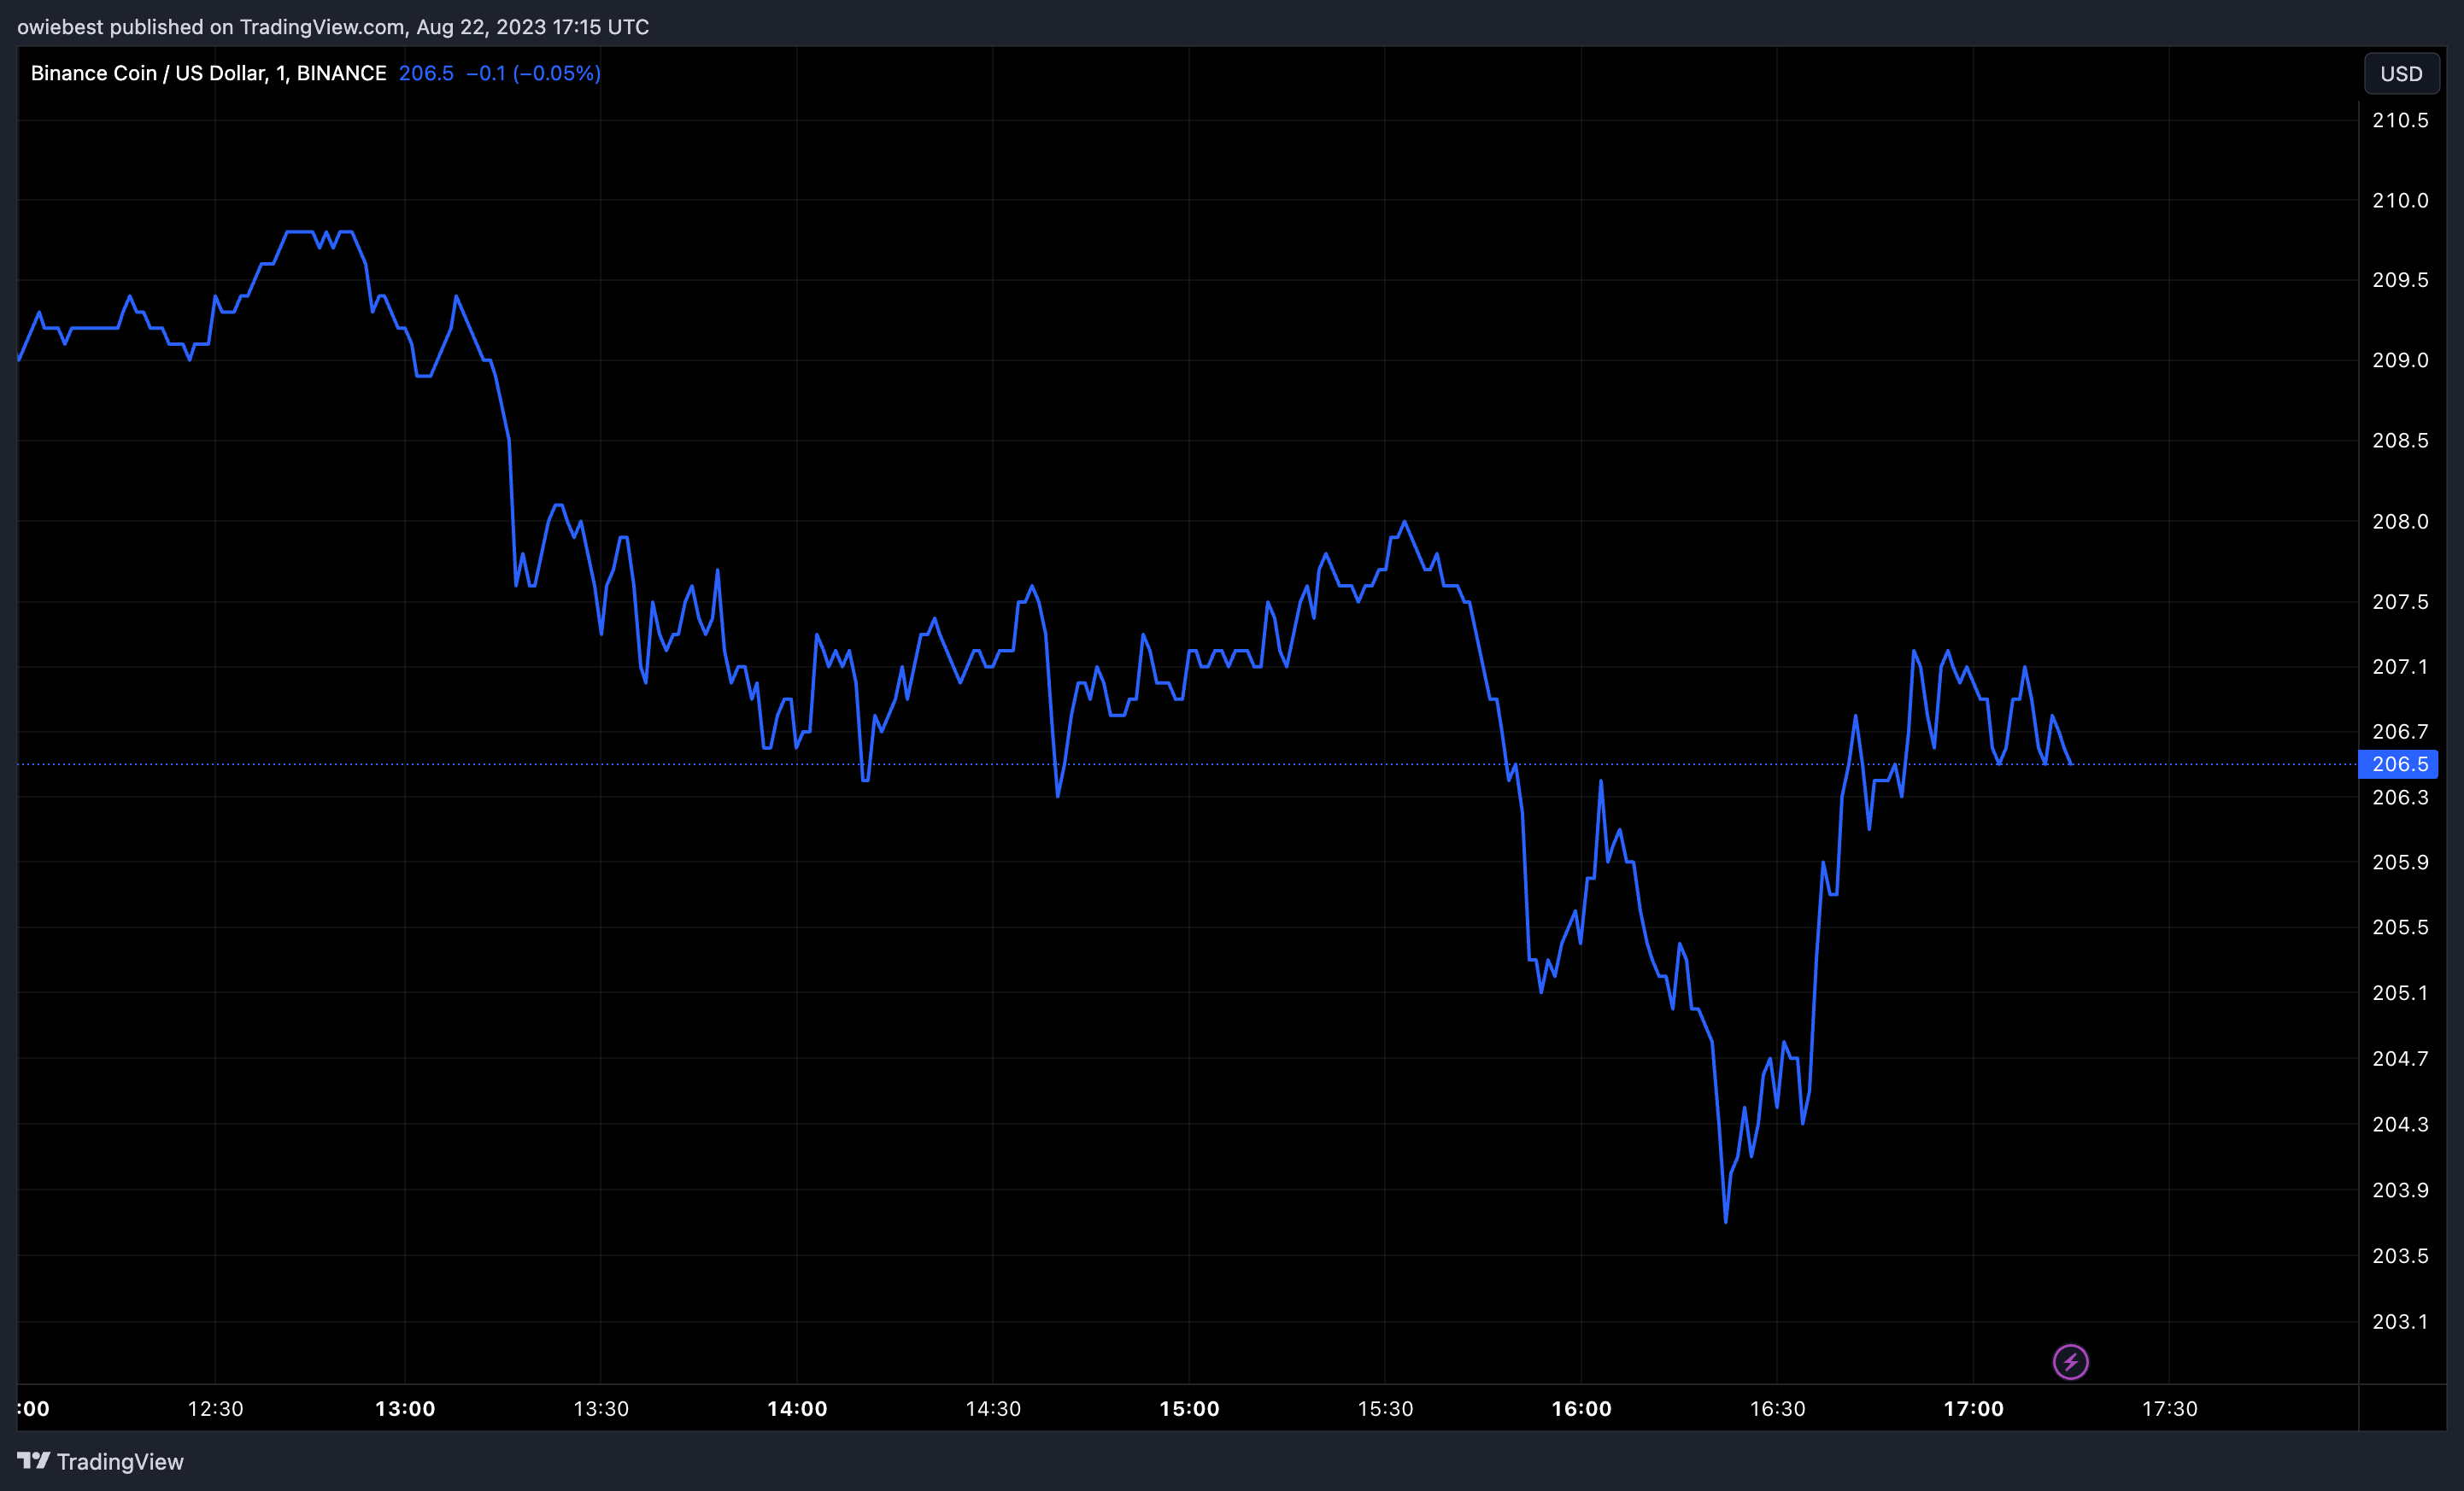
Task: Click the 210.0 price axis label
Action: (x=2400, y=201)
